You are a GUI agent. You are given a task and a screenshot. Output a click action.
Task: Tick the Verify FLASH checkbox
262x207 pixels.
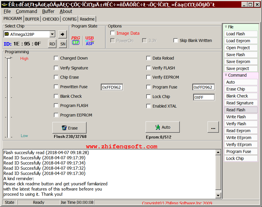click(149, 68)
